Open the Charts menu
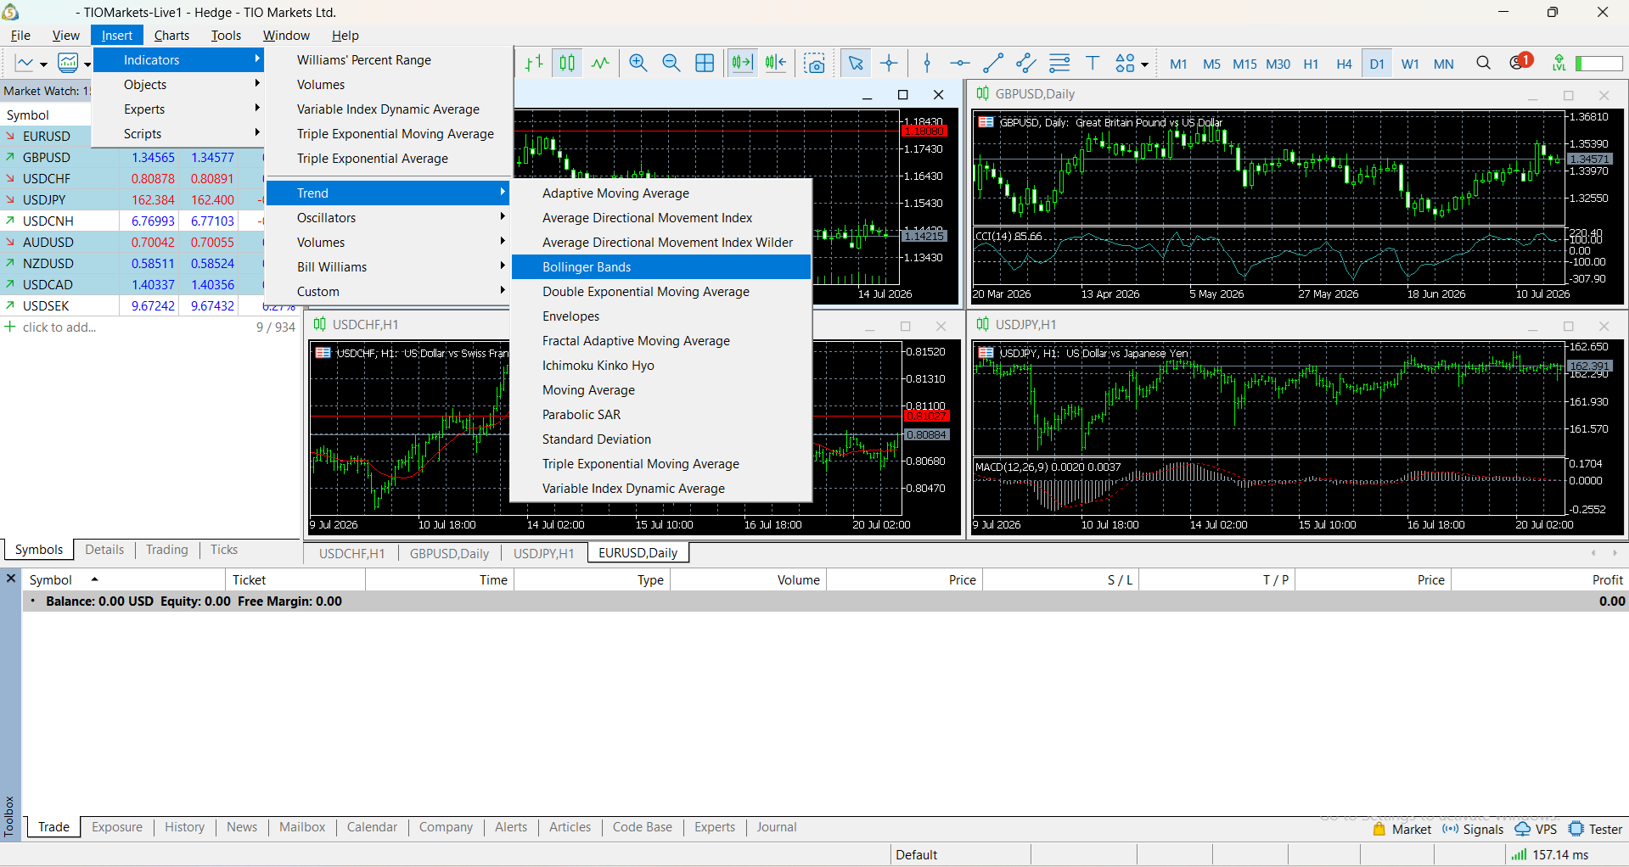The width and height of the screenshot is (1629, 867). pos(171,35)
